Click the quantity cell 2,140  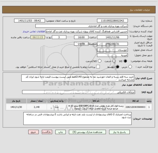click(x=37, y=107)
